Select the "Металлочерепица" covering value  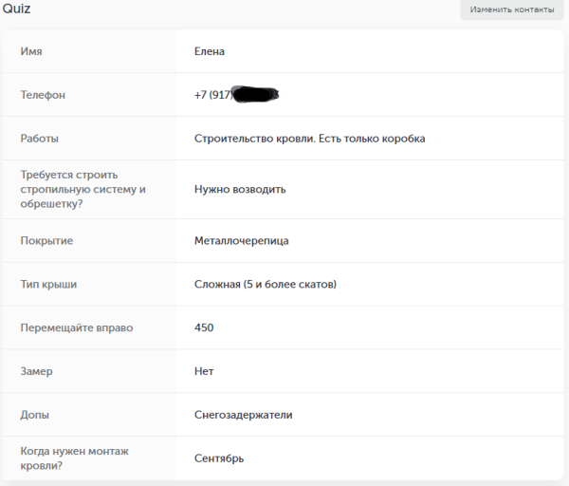click(x=241, y=240)
